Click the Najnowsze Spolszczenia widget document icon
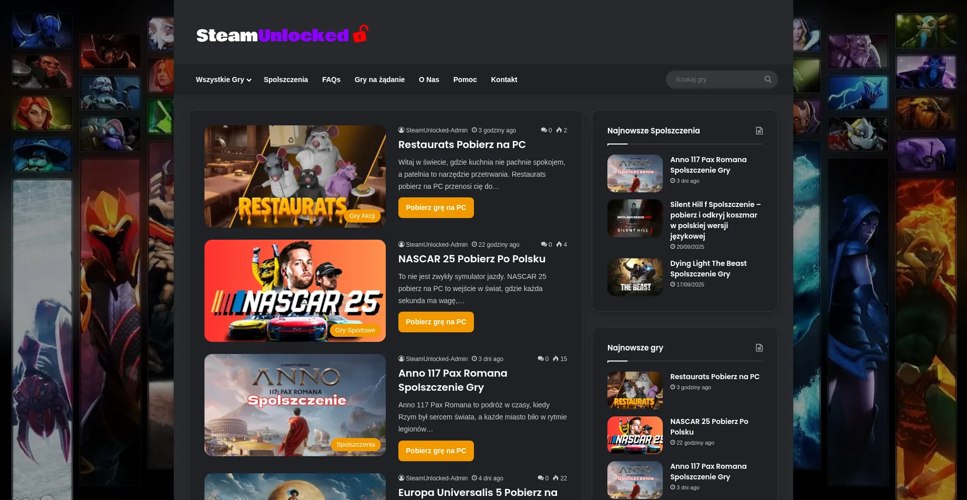Viewport: 967px width, 500px height. tap(759, 131)
